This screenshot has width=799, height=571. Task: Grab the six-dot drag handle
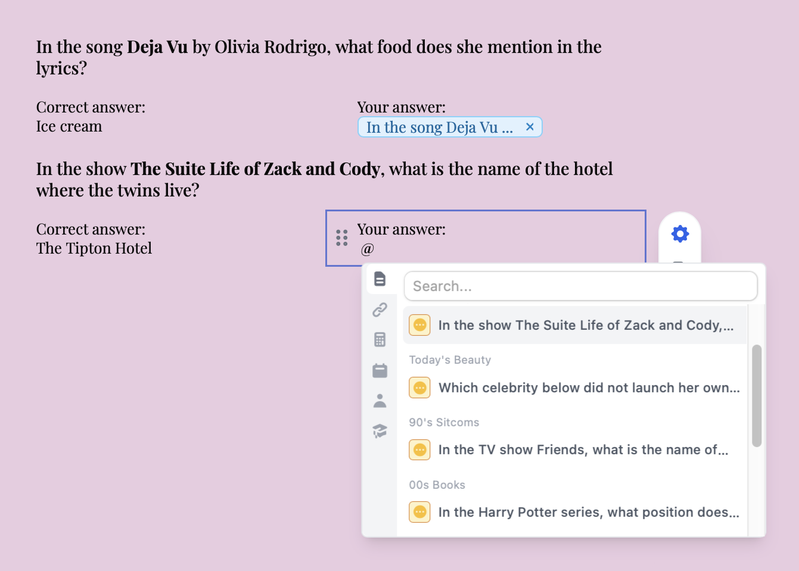341,238
